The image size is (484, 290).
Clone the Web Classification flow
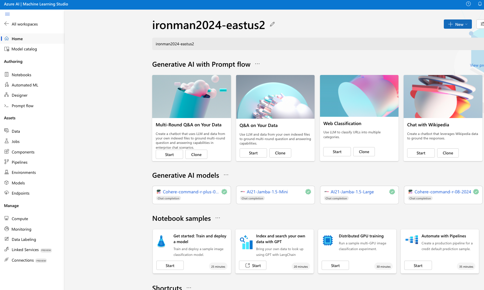point(364,152)
